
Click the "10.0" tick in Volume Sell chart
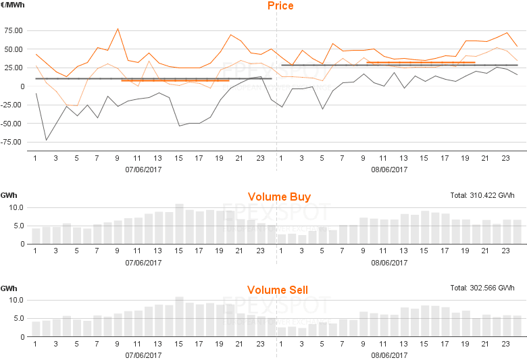point(16,300)
